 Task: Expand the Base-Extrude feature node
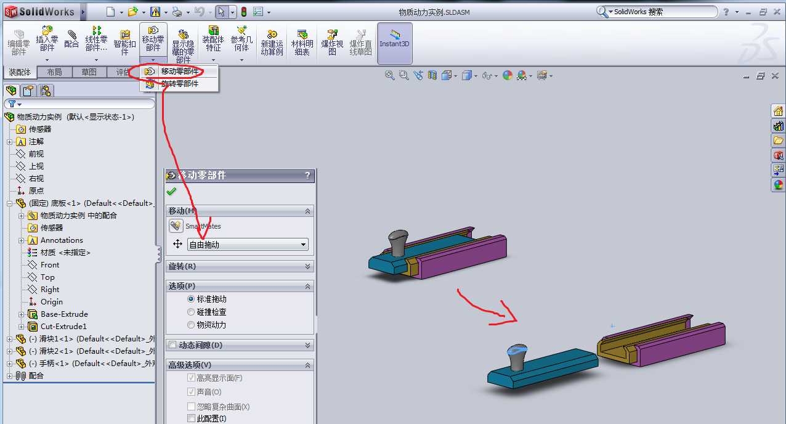pos(21,314)
